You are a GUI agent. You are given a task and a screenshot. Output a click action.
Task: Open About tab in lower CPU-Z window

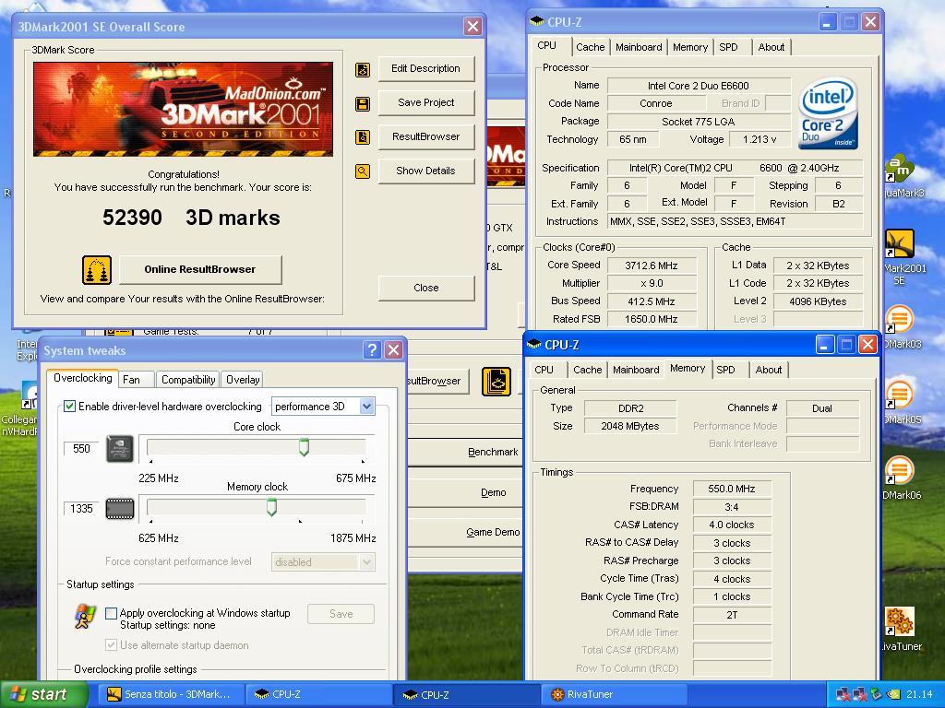tap(769, 370)
